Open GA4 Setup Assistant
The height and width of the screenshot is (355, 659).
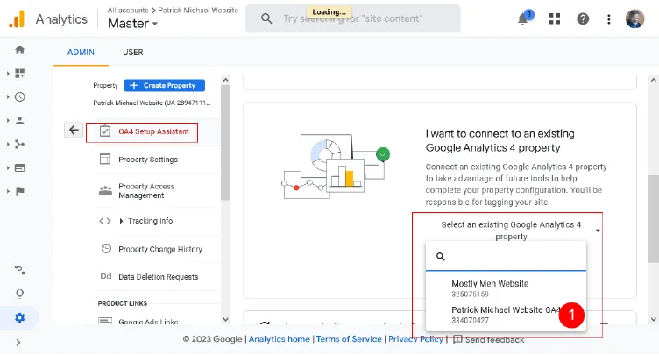[154, 131]
